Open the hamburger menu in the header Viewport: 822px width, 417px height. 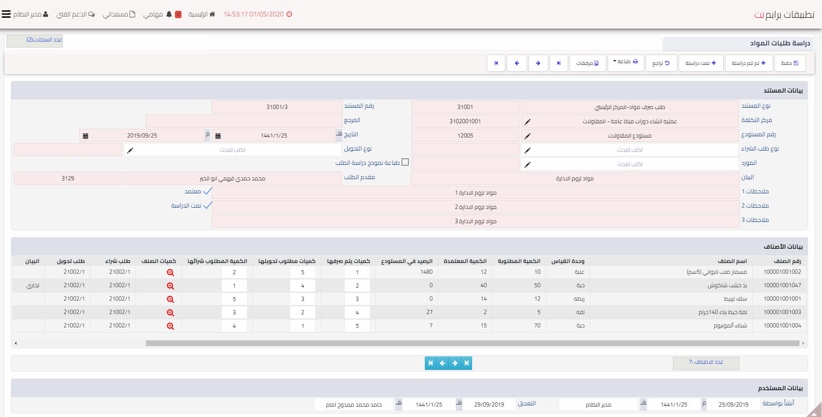[6, 14]
